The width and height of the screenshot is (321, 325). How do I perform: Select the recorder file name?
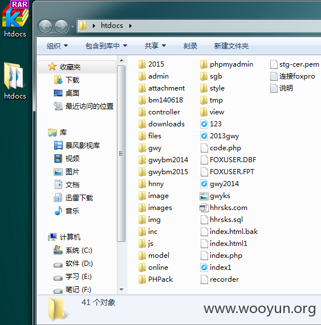pos(224,279)
